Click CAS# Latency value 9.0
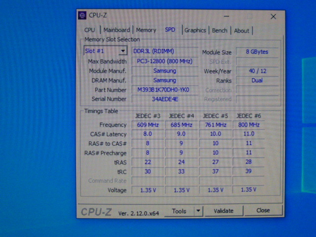Viewport: 316px width, 237px height. [x=181, y=134]
